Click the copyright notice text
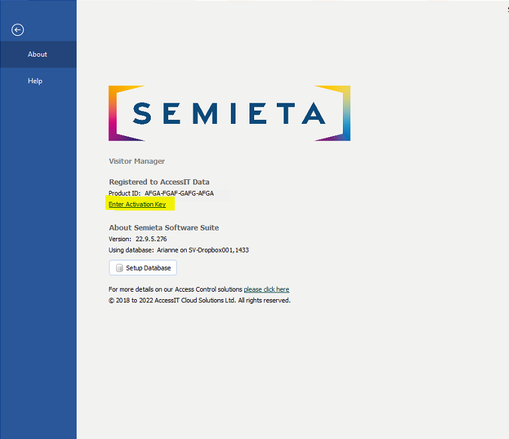The height and width of the screenshot is (439, 509). pos(199,300)
